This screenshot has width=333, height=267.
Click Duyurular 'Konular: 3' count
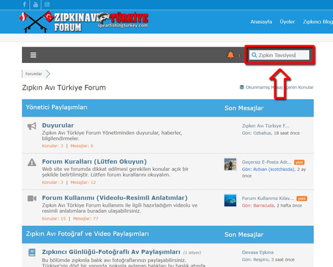click(x=53, y=146)
